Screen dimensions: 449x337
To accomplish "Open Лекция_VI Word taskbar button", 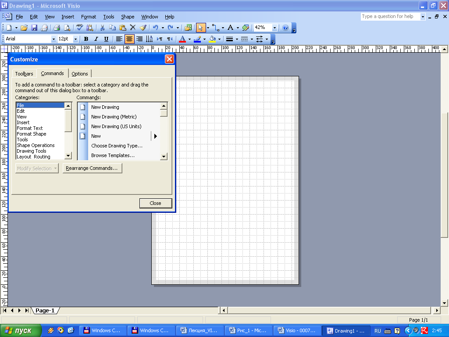I will coord(200,330).
